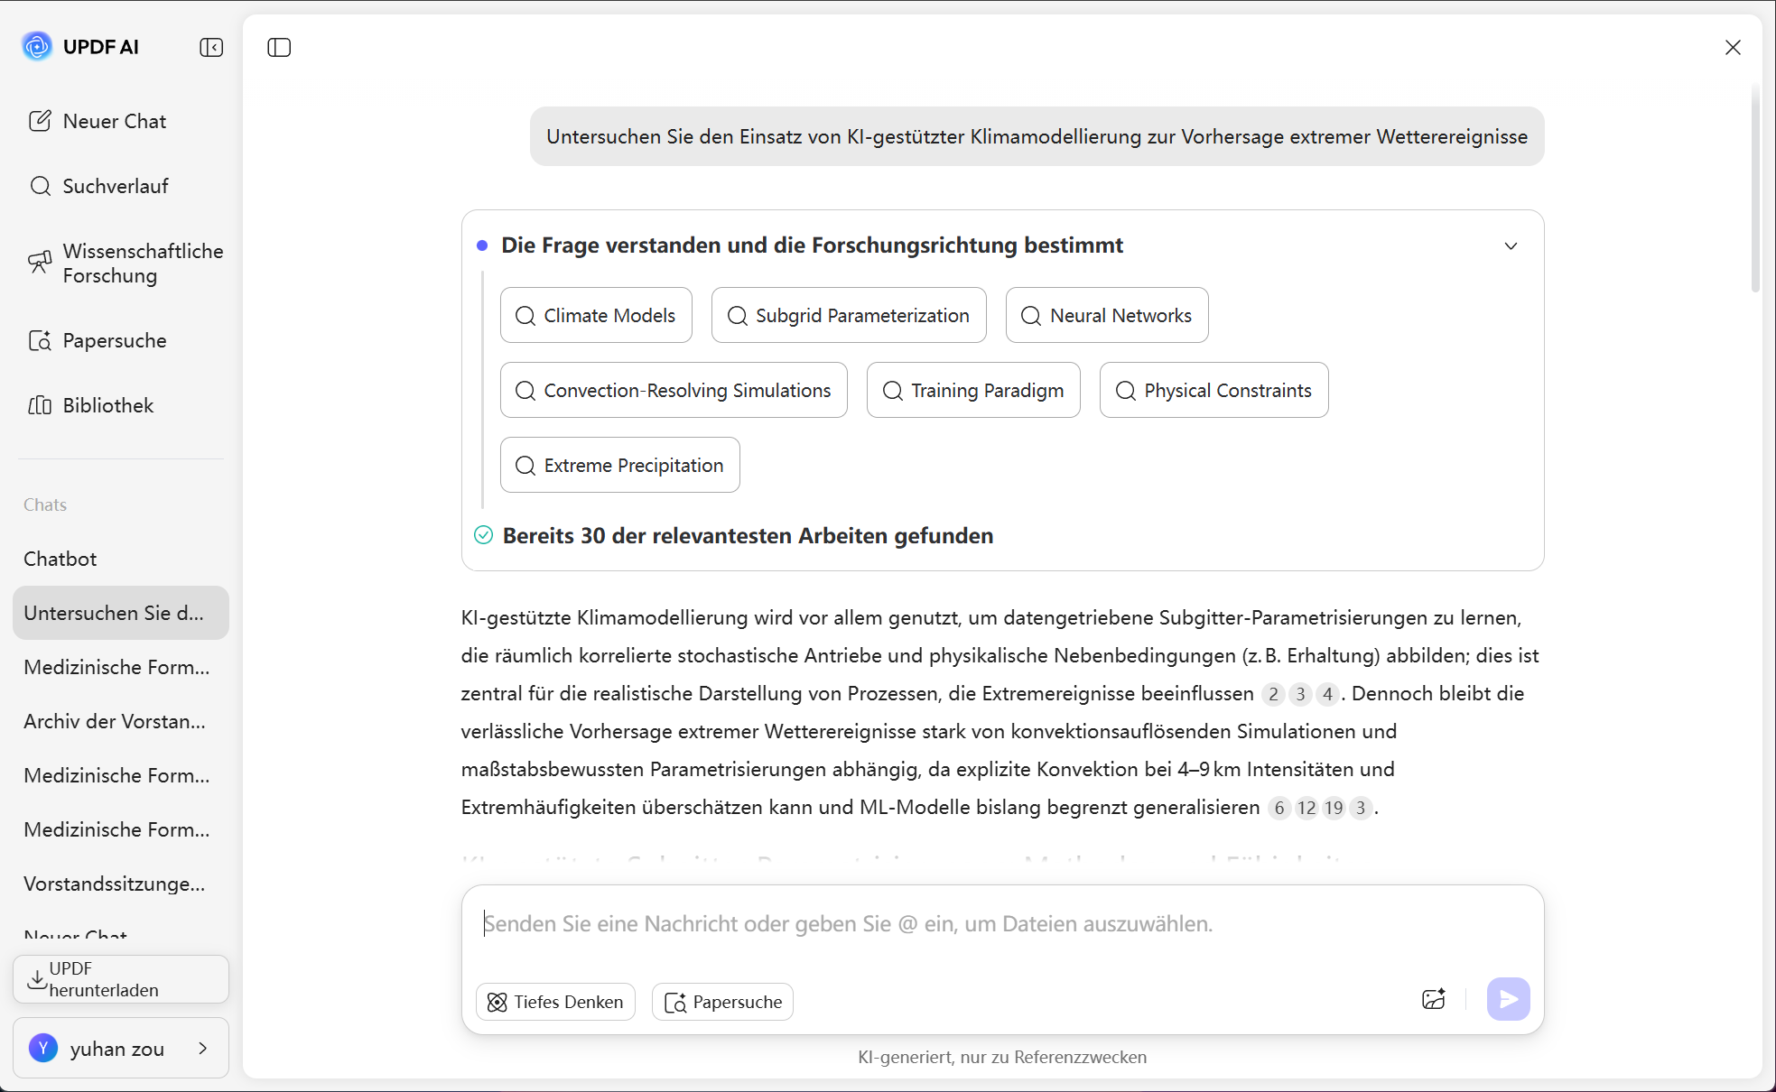Click the add image icon
This screenshot has width=1776, height=1092.
(1433, 999)
